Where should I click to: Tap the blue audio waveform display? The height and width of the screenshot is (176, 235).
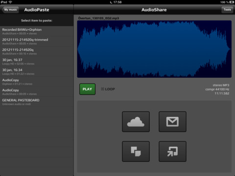click(154, 49)
